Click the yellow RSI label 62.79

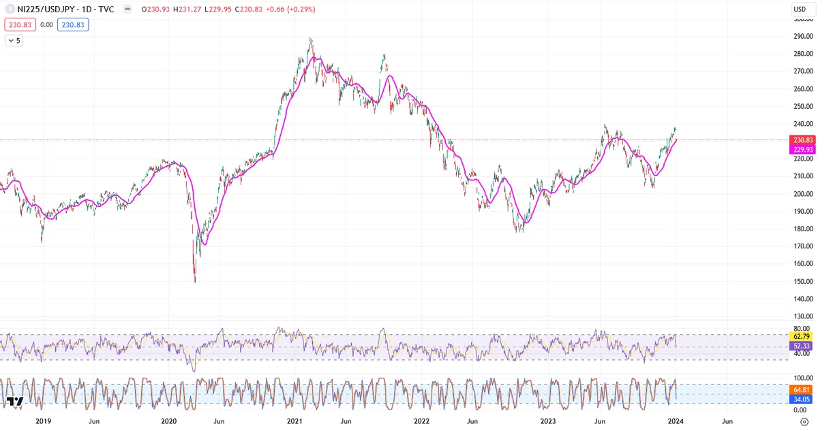pos(800,336)
